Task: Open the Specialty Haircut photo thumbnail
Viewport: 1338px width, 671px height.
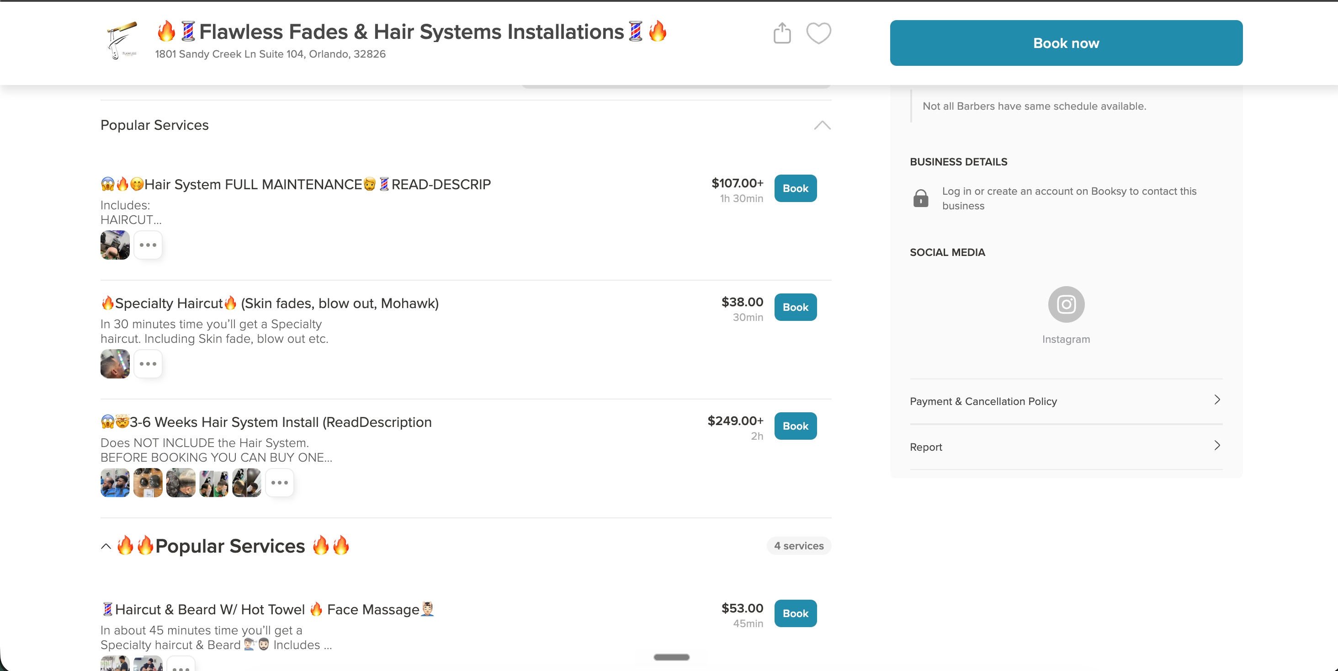Action: 115,363
